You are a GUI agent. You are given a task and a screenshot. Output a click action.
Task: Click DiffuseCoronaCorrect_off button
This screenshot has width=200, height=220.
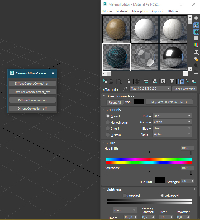32,92
